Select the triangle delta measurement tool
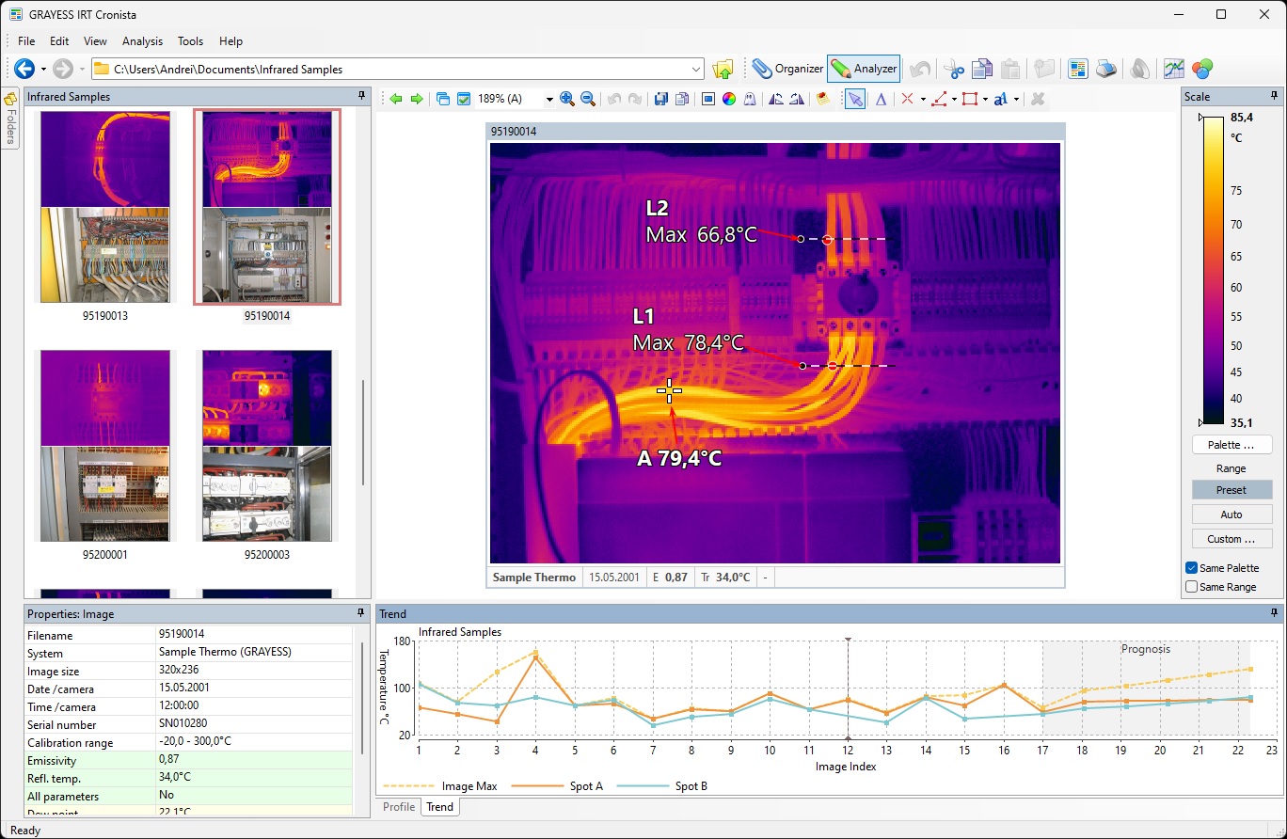1287x839 pixels. pyautogui.click(x=882, y=99)
